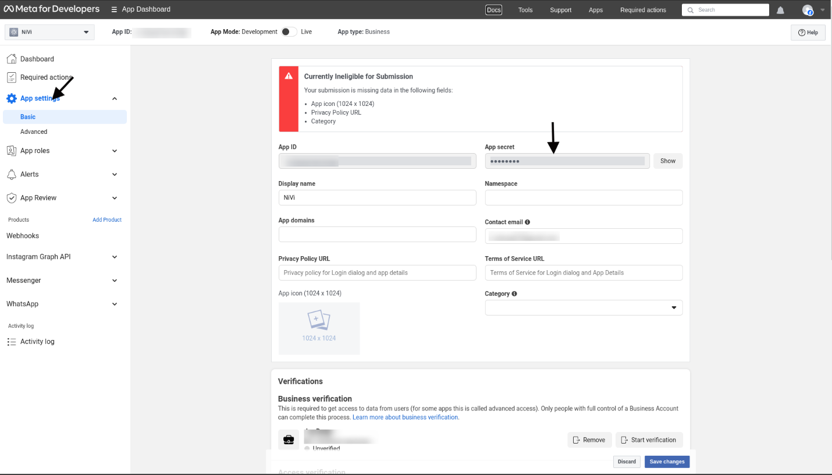Open Learn more about business verification link
This screenshot has width=832, height=475.
[x=406, y=417]
